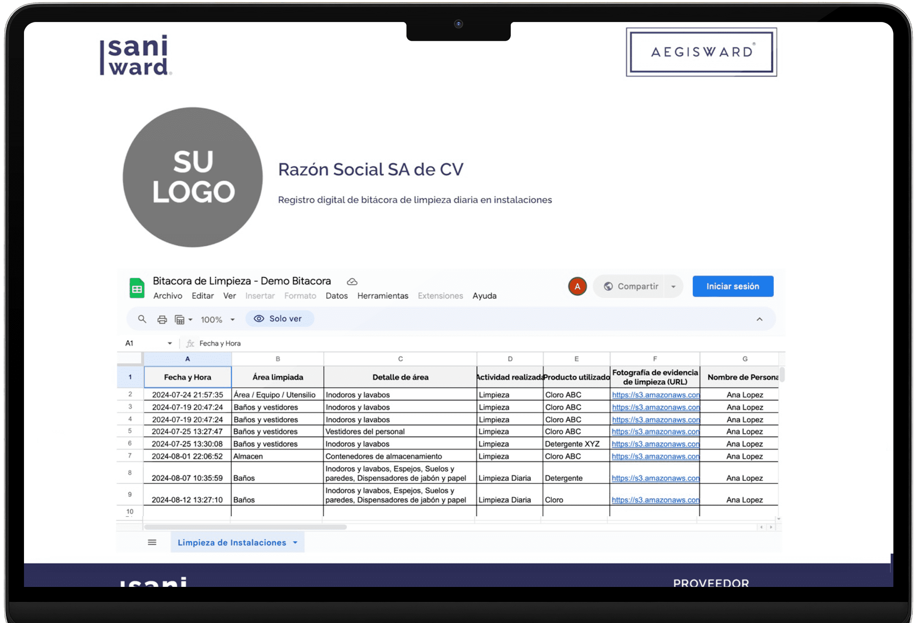Open amazonaws link in row 6
This screenshot has width=917, height=623.
pos(656,444)
